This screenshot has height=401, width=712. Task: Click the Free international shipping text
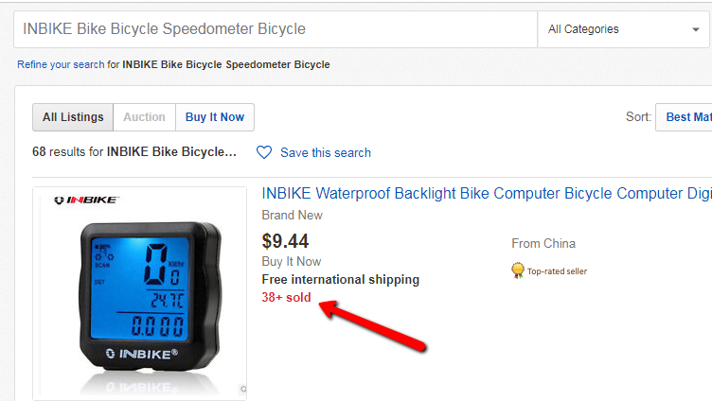[x=340, y=279]
